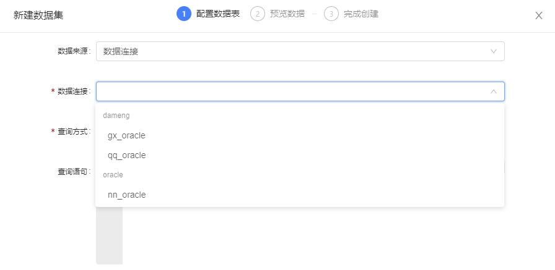Select the gx_oracle connection option
Screen dimensions: 555x270
126,135
